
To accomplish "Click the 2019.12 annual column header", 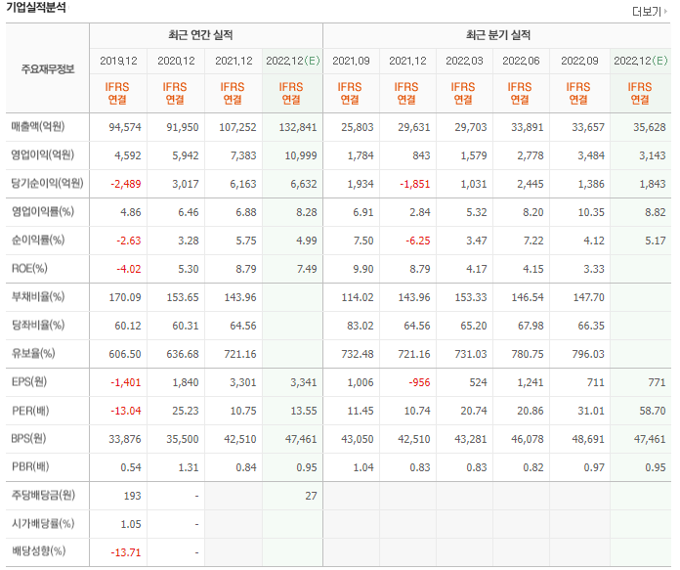I will click(118, 61).
